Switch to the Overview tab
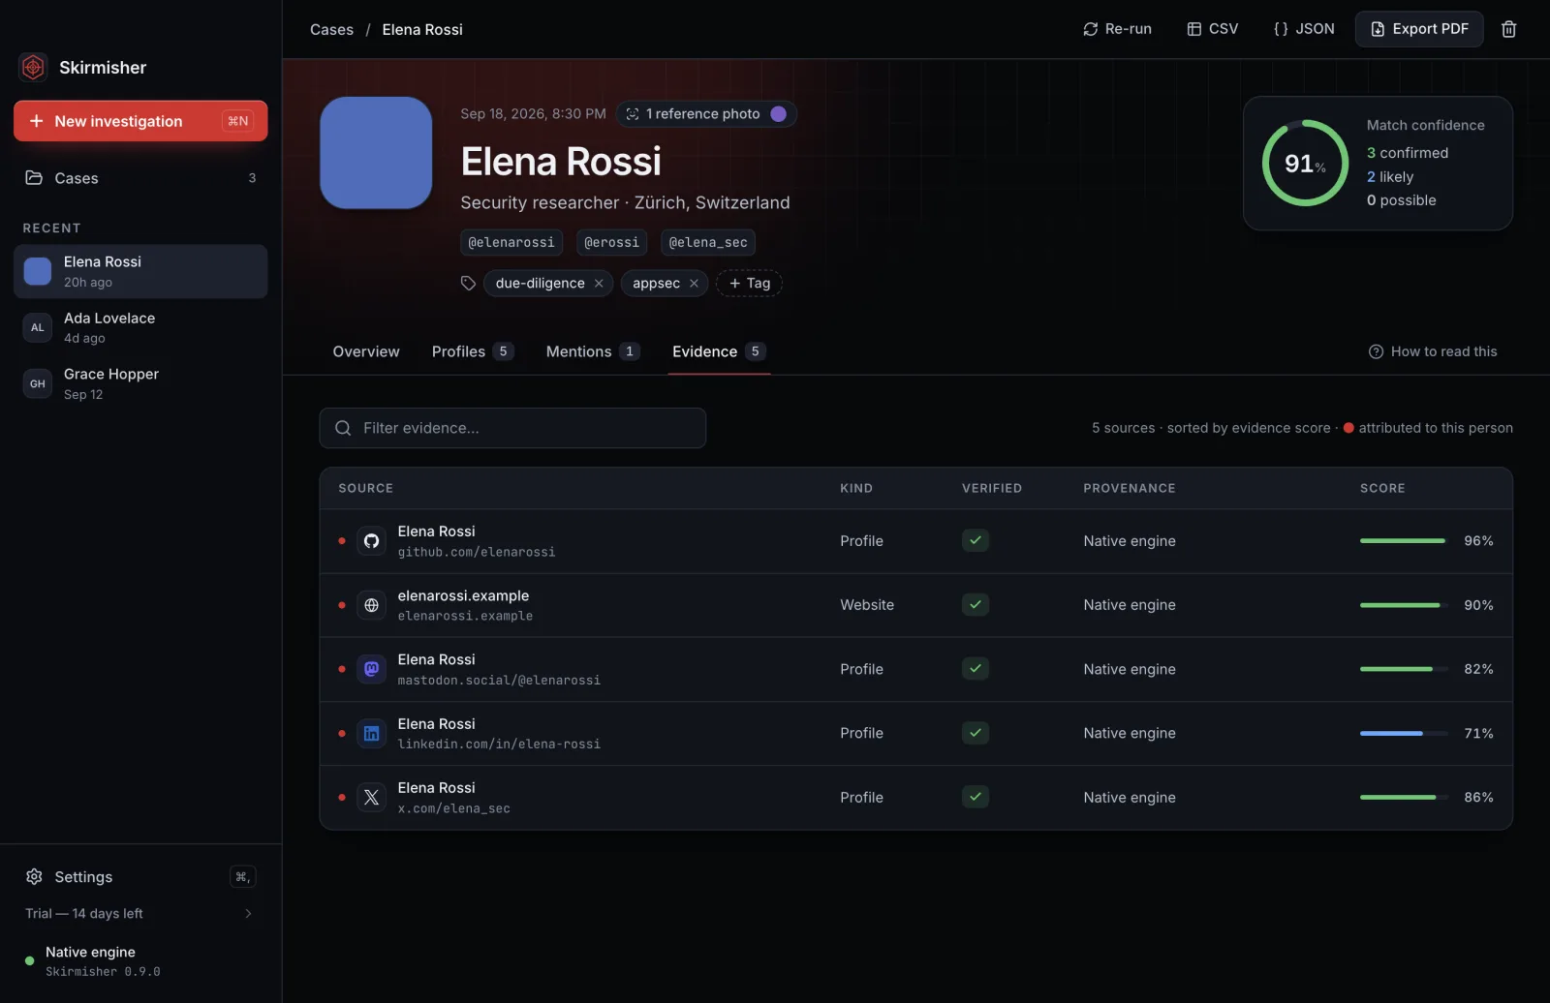 366,351
